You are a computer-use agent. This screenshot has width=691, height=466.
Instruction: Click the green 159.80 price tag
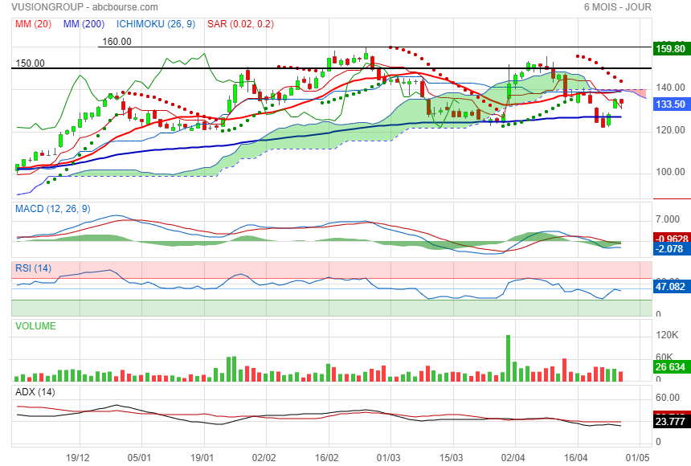pos(670,48)
